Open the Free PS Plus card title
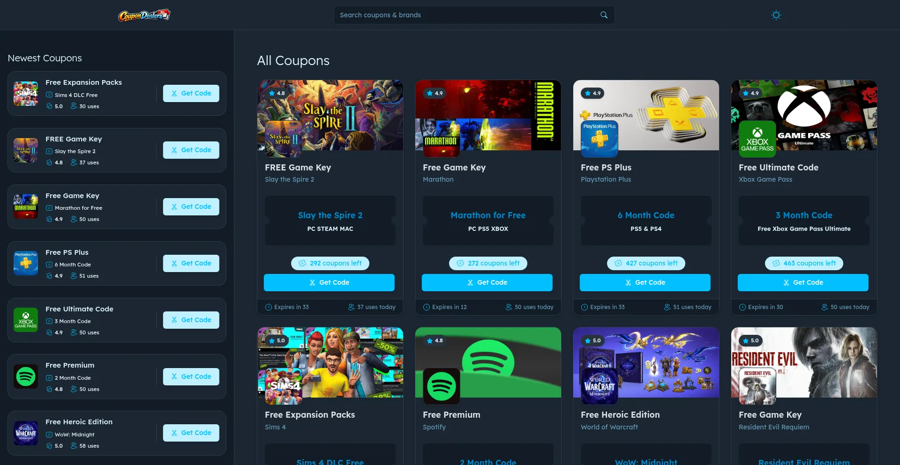 (606, 168)
